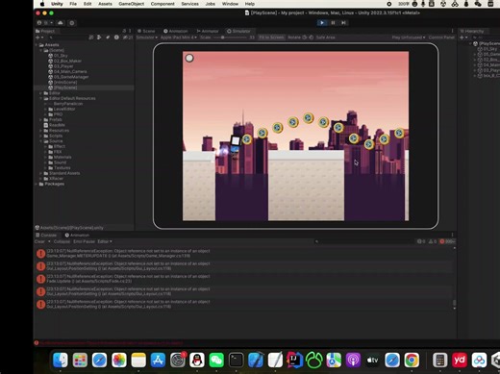Toggle the Safe Area button
This screenshot has height=374, width=500.
(325, 37)
